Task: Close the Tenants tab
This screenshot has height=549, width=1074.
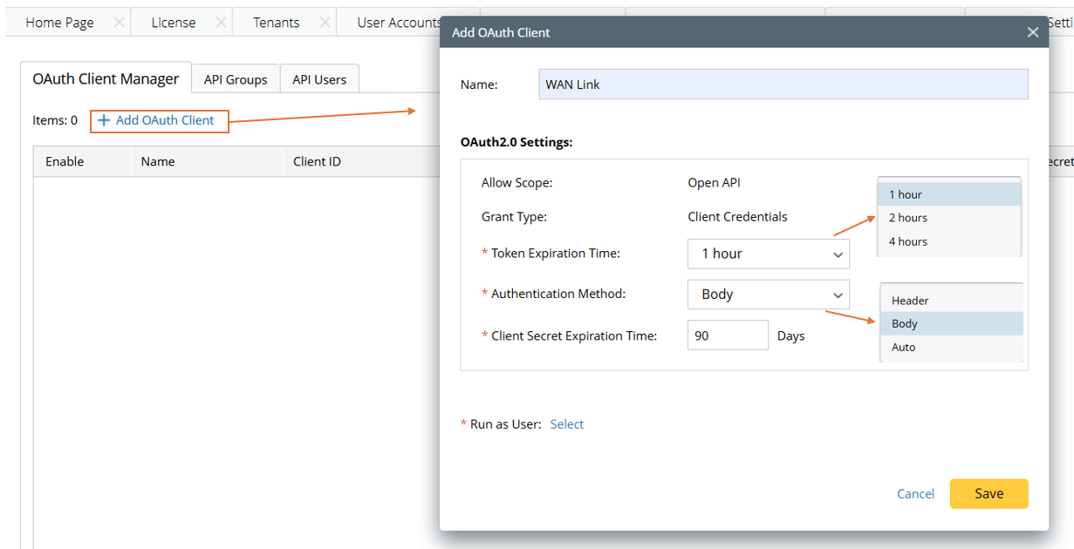Action: point(325,23)
